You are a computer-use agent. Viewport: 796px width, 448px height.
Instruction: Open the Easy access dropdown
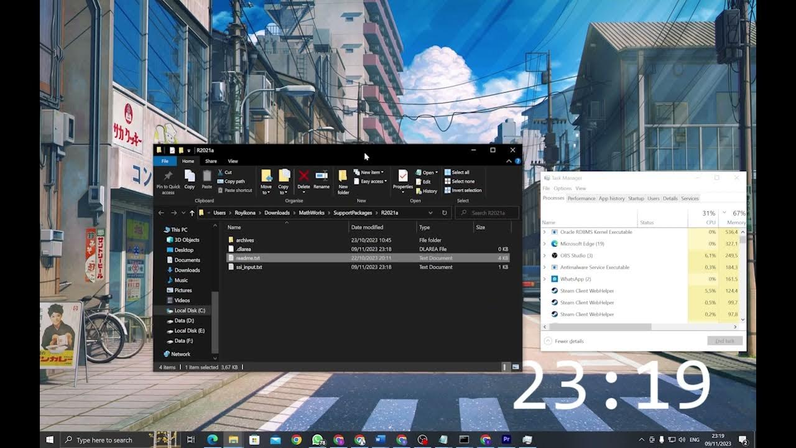(369, 181)
